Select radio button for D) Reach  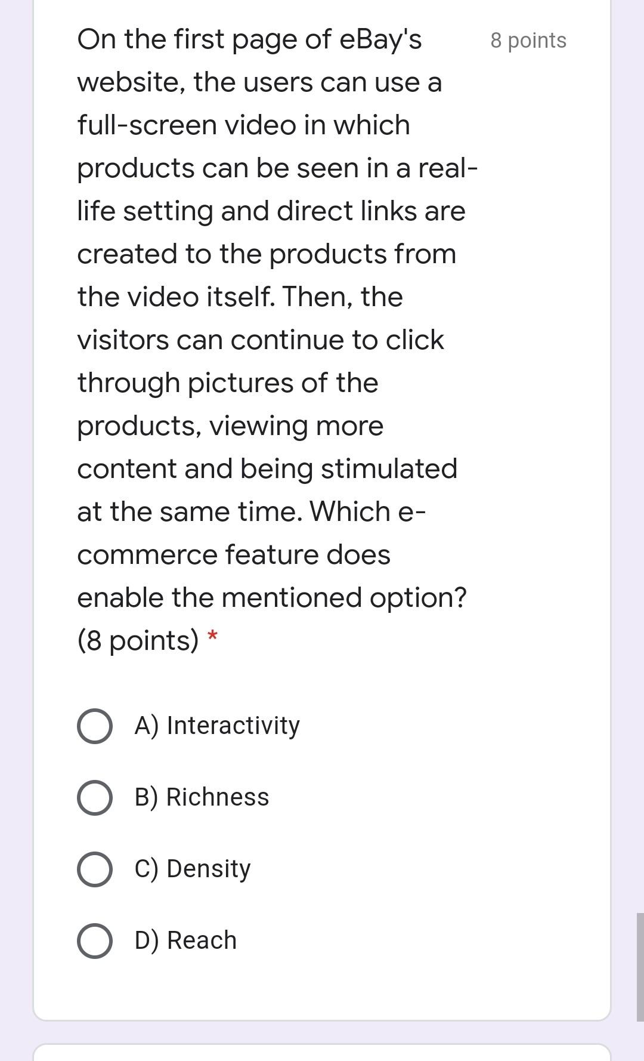coord(94,940)
